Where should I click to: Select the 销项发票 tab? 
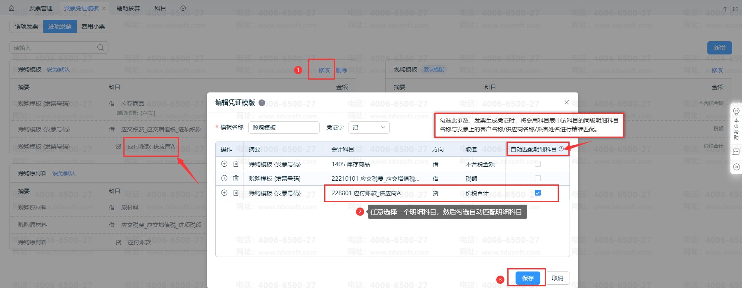(26, 26)
